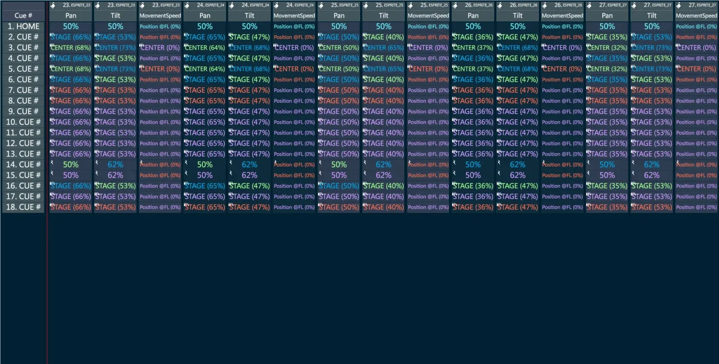Viewport: 719px width, 364px height.
Task: Click fixture icon above ESPRITE_24 MovementSpeed column
Action: pos(276,6)
